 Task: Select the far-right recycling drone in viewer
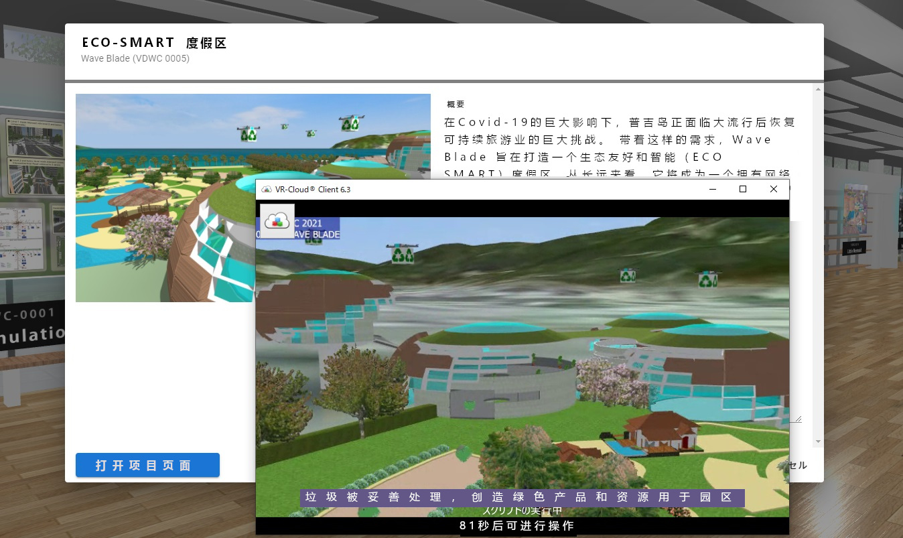(708, 278)
